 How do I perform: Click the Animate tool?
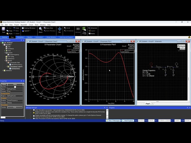point(78,30)
